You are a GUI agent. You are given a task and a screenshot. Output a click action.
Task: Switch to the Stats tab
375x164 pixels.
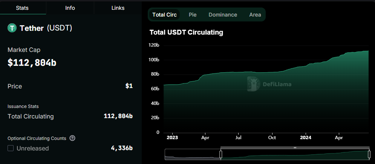22,8
